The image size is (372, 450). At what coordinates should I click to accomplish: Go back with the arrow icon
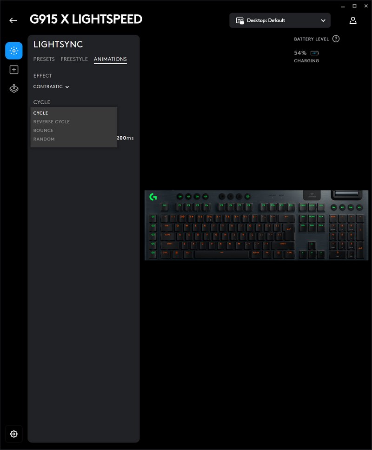(13, 20)
